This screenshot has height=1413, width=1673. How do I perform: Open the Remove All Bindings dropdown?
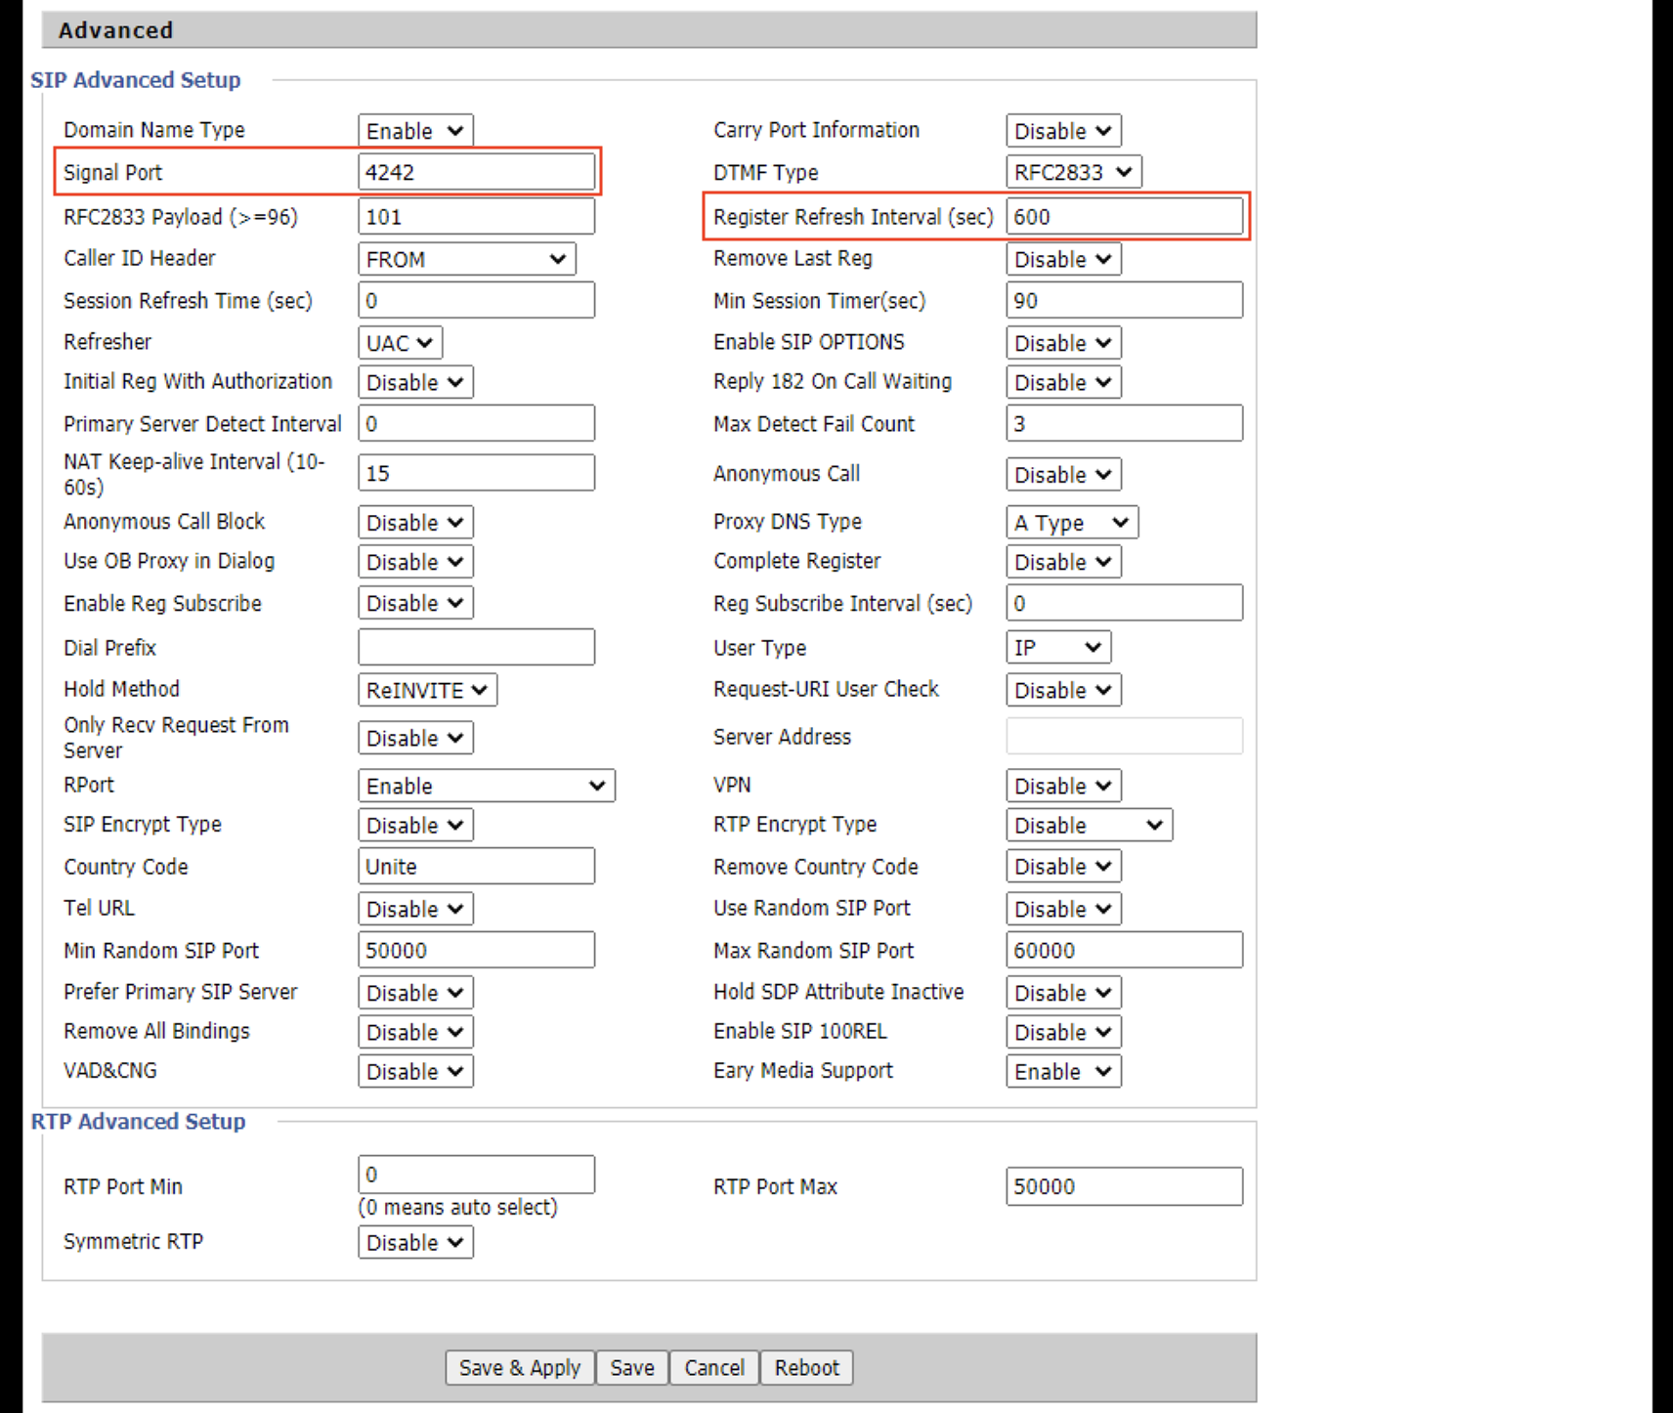click(415, 1032)
